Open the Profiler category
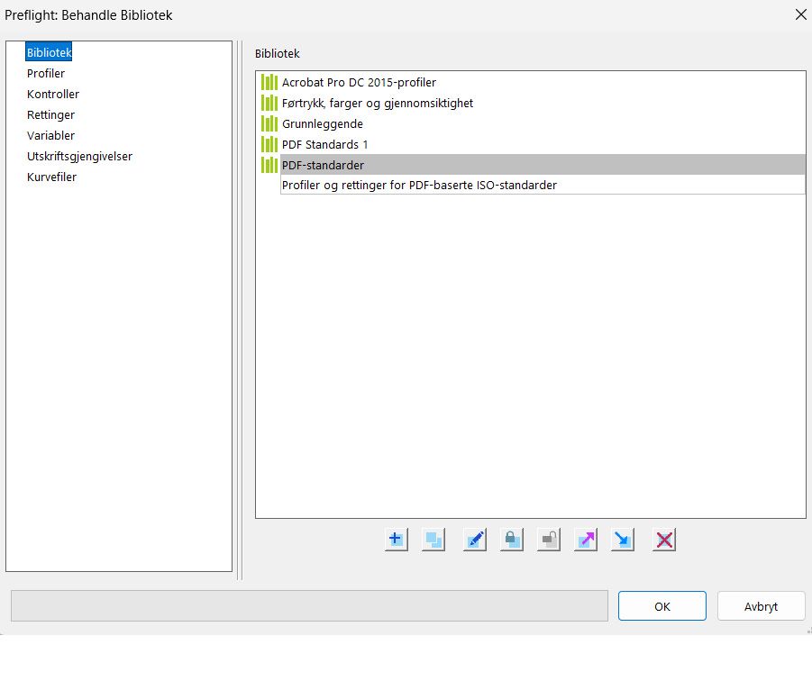The image size is (812, 681). tap(46, 74)
